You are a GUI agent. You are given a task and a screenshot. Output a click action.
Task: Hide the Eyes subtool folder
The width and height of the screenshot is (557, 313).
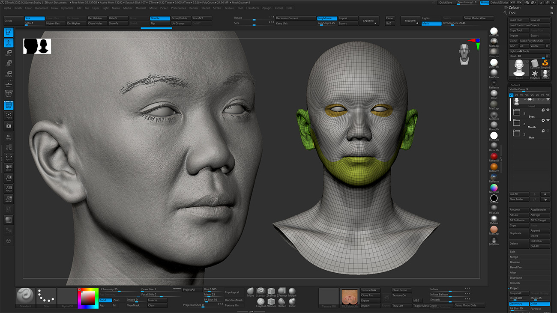(x=548, y=110)
